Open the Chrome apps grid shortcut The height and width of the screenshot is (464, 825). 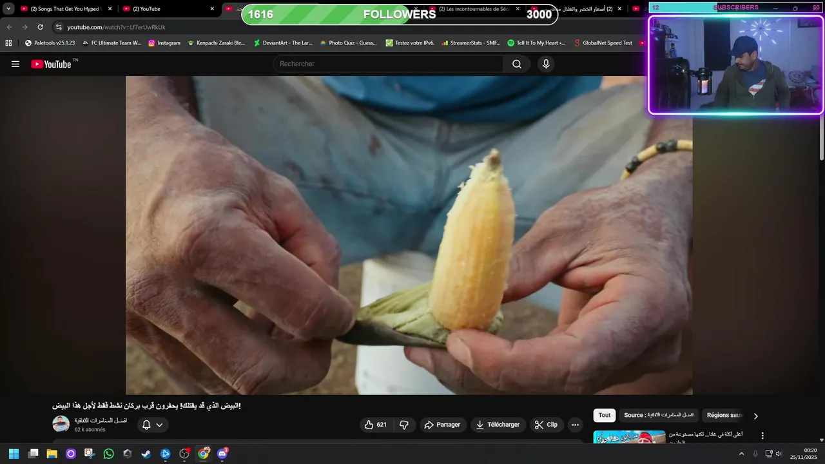point(8,43)
